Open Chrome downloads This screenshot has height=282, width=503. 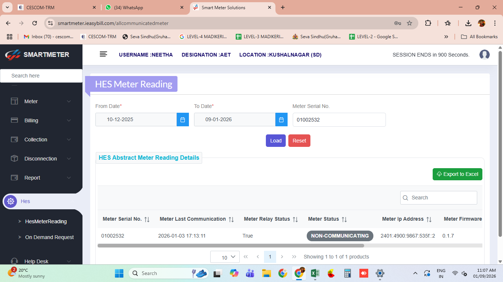pyautogui.click(x=468, y=23)
